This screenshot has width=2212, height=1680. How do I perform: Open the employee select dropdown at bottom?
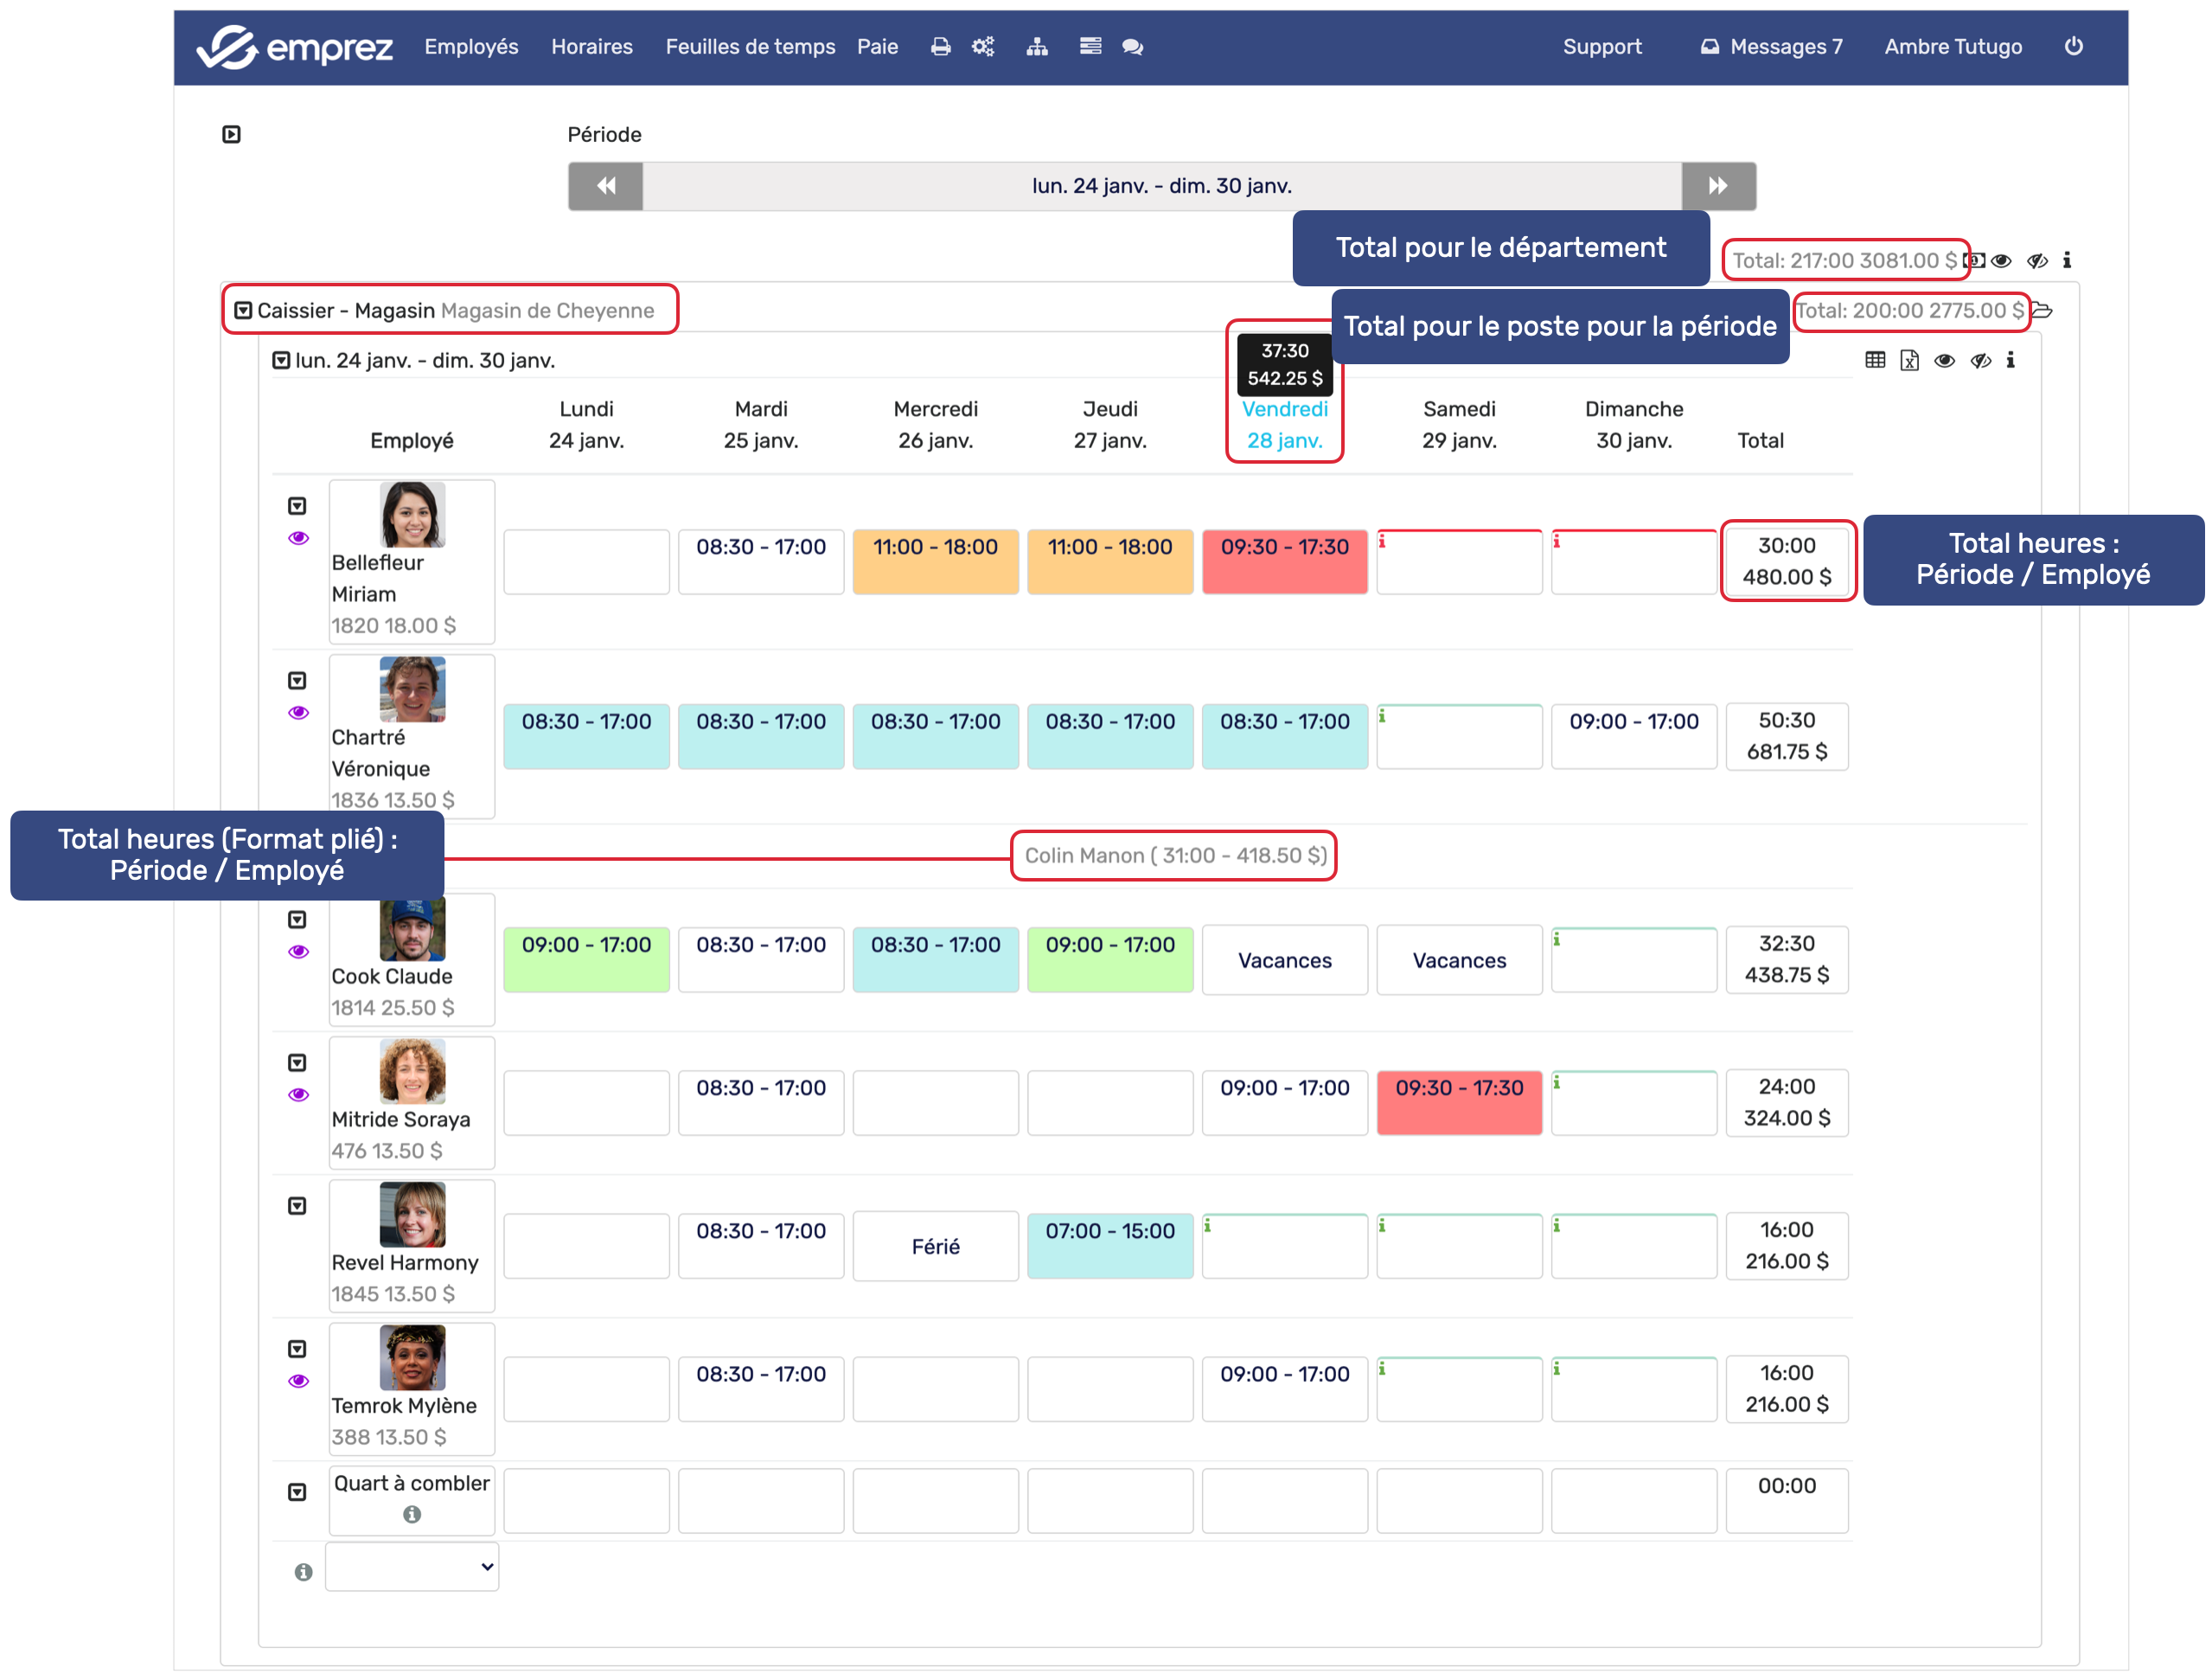(412, 1567)
